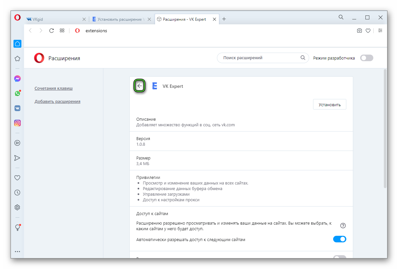
Task: Click the vertical page scrollbar
Action: pyautogui.click(x=385, y=128)
